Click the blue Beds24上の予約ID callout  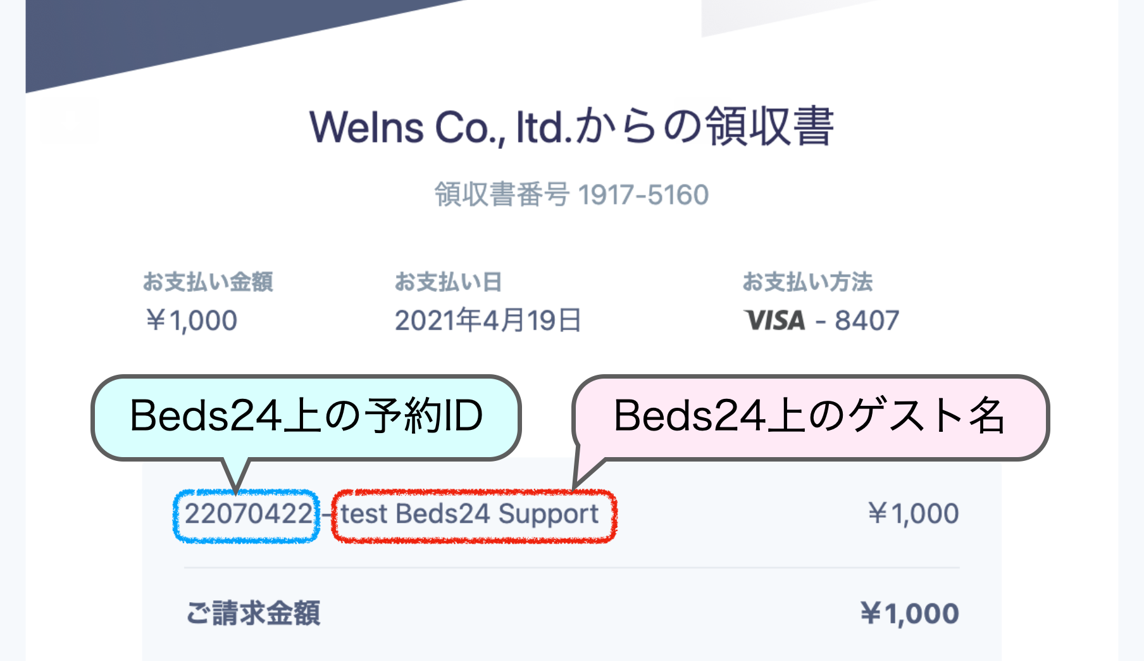306,417
